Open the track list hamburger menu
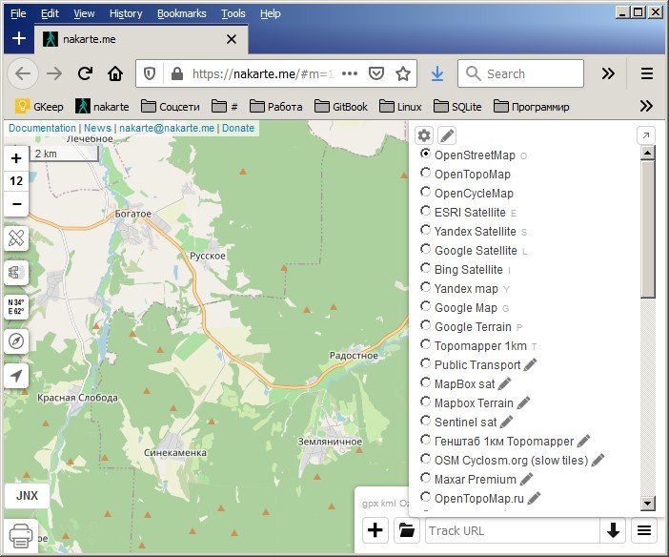 coord(644,530)
